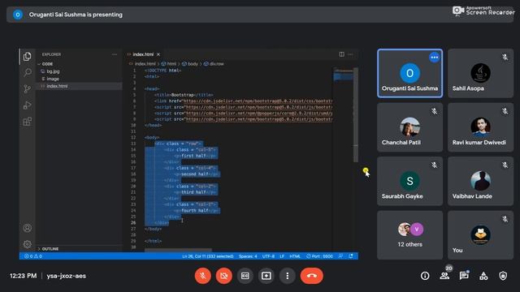Open the Run and Debug icon
The width and height of the screenshot is (520, 292).
(x=28, y=105)
